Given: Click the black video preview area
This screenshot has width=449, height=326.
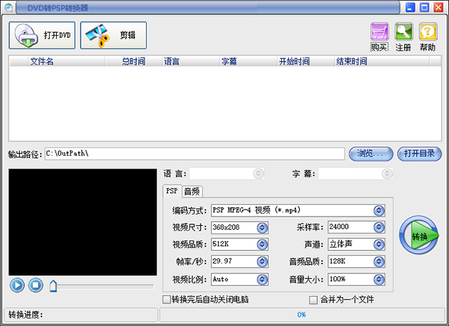Looking at the screenshot, I should tap(83, 222).
